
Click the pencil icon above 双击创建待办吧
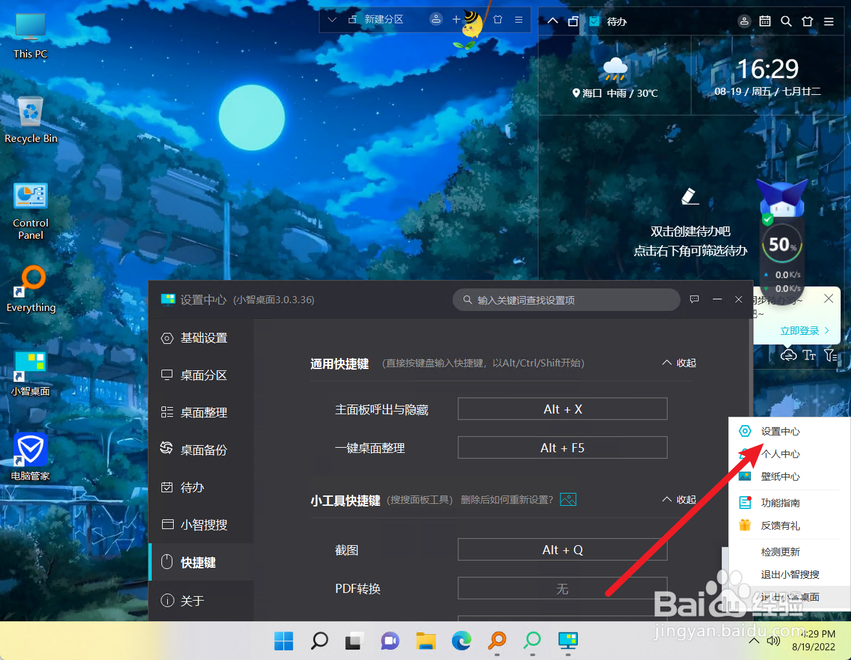point(690,196)
